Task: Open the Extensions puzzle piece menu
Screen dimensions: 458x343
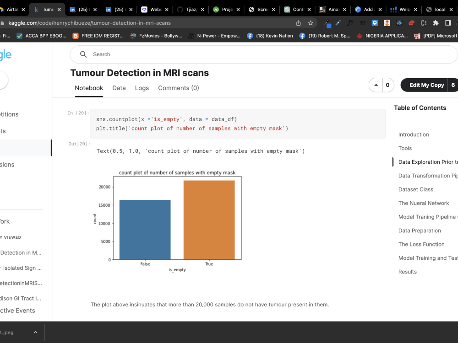Action: click(436, 23)
